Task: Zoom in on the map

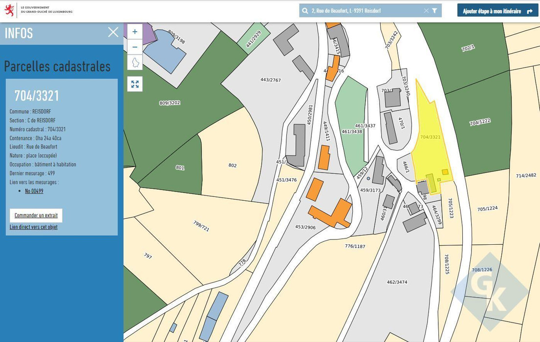Action: point(135,32)
